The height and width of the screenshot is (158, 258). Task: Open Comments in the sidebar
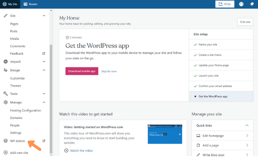(18, 46)
